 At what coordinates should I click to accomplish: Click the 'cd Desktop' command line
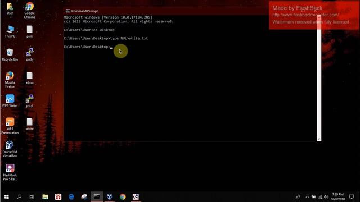click(89, 30)
